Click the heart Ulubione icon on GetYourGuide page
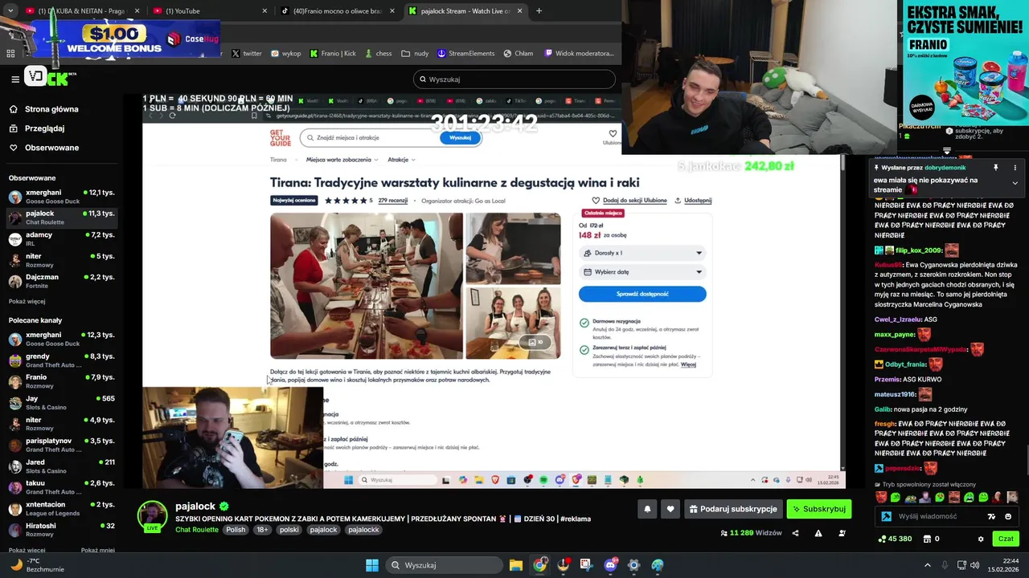 (613, 134)
